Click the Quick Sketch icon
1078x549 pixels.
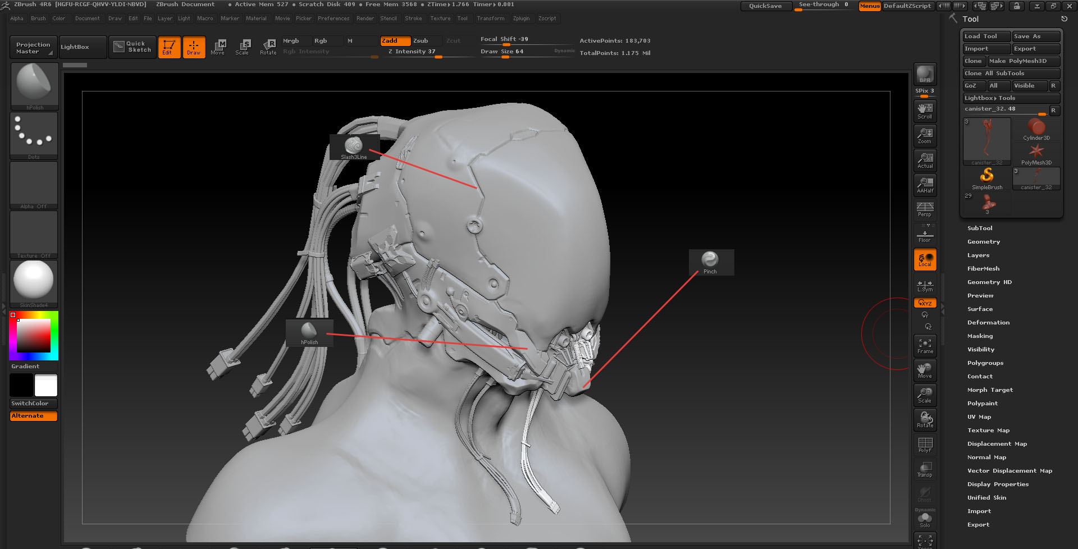click(133, 47)
